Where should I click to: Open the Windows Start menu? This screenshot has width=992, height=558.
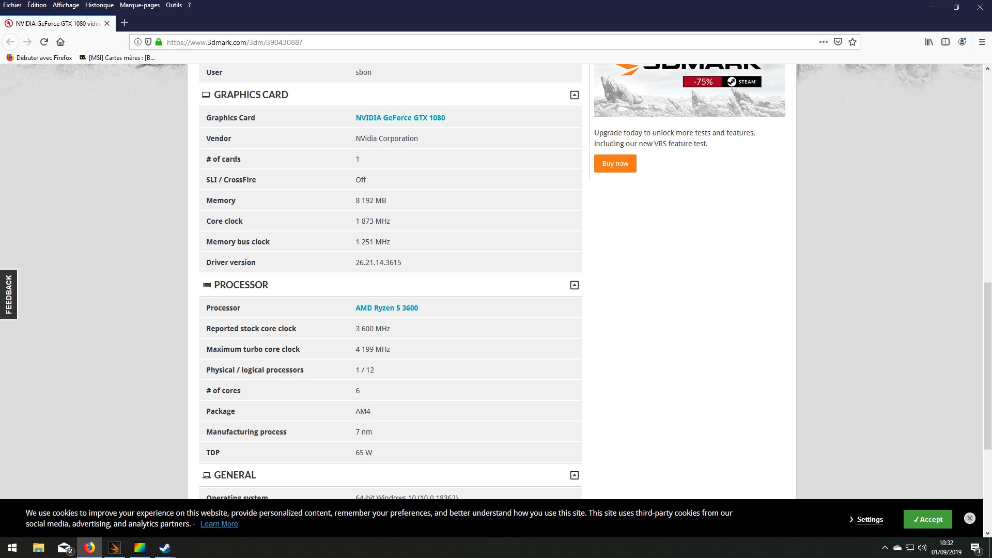12,548
